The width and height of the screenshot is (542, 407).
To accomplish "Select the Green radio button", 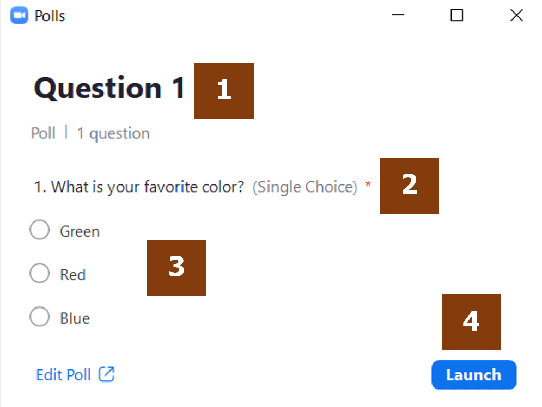I will pyautogui.click(x=40, y=230).
